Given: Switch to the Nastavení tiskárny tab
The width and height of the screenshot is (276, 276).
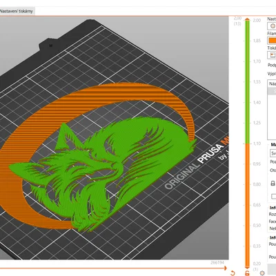Looking at the screenshot, I should tap(17, 11).
